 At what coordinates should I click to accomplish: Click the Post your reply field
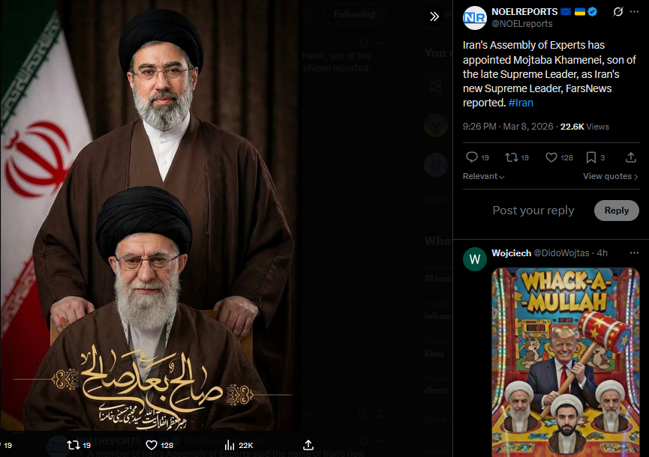(533, 211)
